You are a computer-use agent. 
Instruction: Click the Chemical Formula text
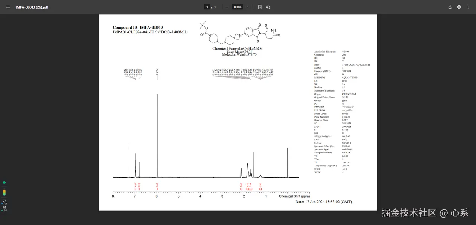coord(237,49)
